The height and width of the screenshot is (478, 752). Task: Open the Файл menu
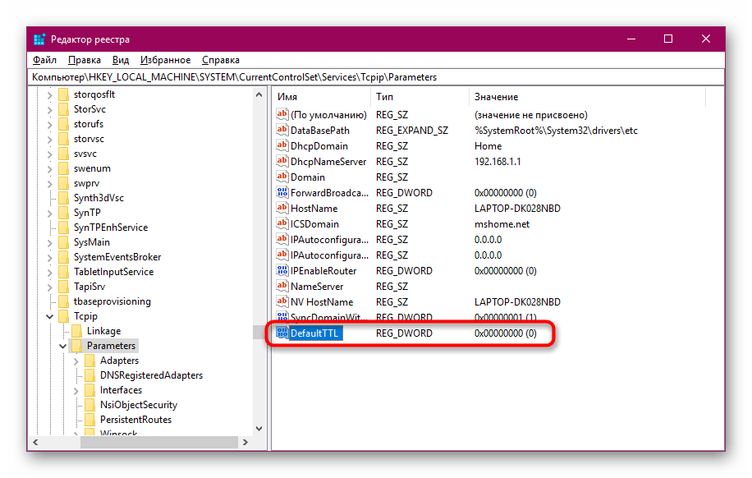pyautogui.click(x=44, y=60)
